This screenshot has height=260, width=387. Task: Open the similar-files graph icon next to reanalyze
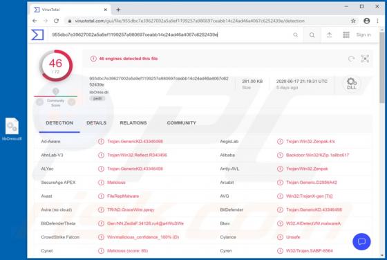pos(365,59)
